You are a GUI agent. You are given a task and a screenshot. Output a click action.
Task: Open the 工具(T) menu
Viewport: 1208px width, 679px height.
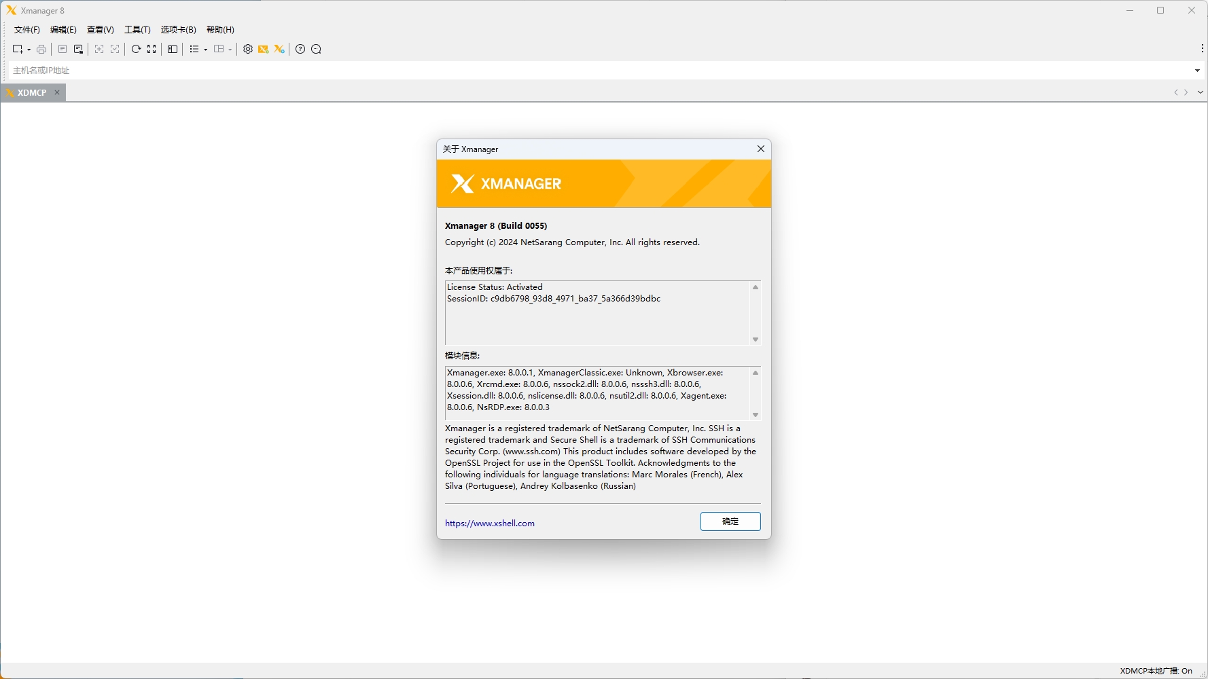point(136,29)
